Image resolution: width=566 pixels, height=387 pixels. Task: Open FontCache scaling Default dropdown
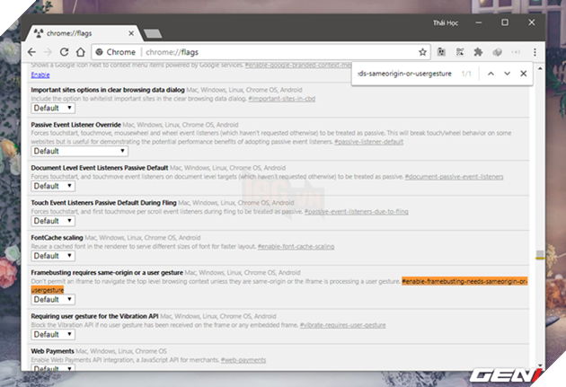pos(53,256)
